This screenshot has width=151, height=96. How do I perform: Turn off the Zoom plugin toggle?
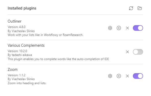click(x=138, y=76)
